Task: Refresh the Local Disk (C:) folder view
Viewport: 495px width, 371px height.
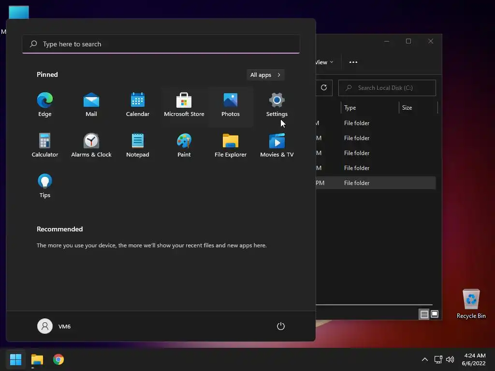Action: (324, 88)
